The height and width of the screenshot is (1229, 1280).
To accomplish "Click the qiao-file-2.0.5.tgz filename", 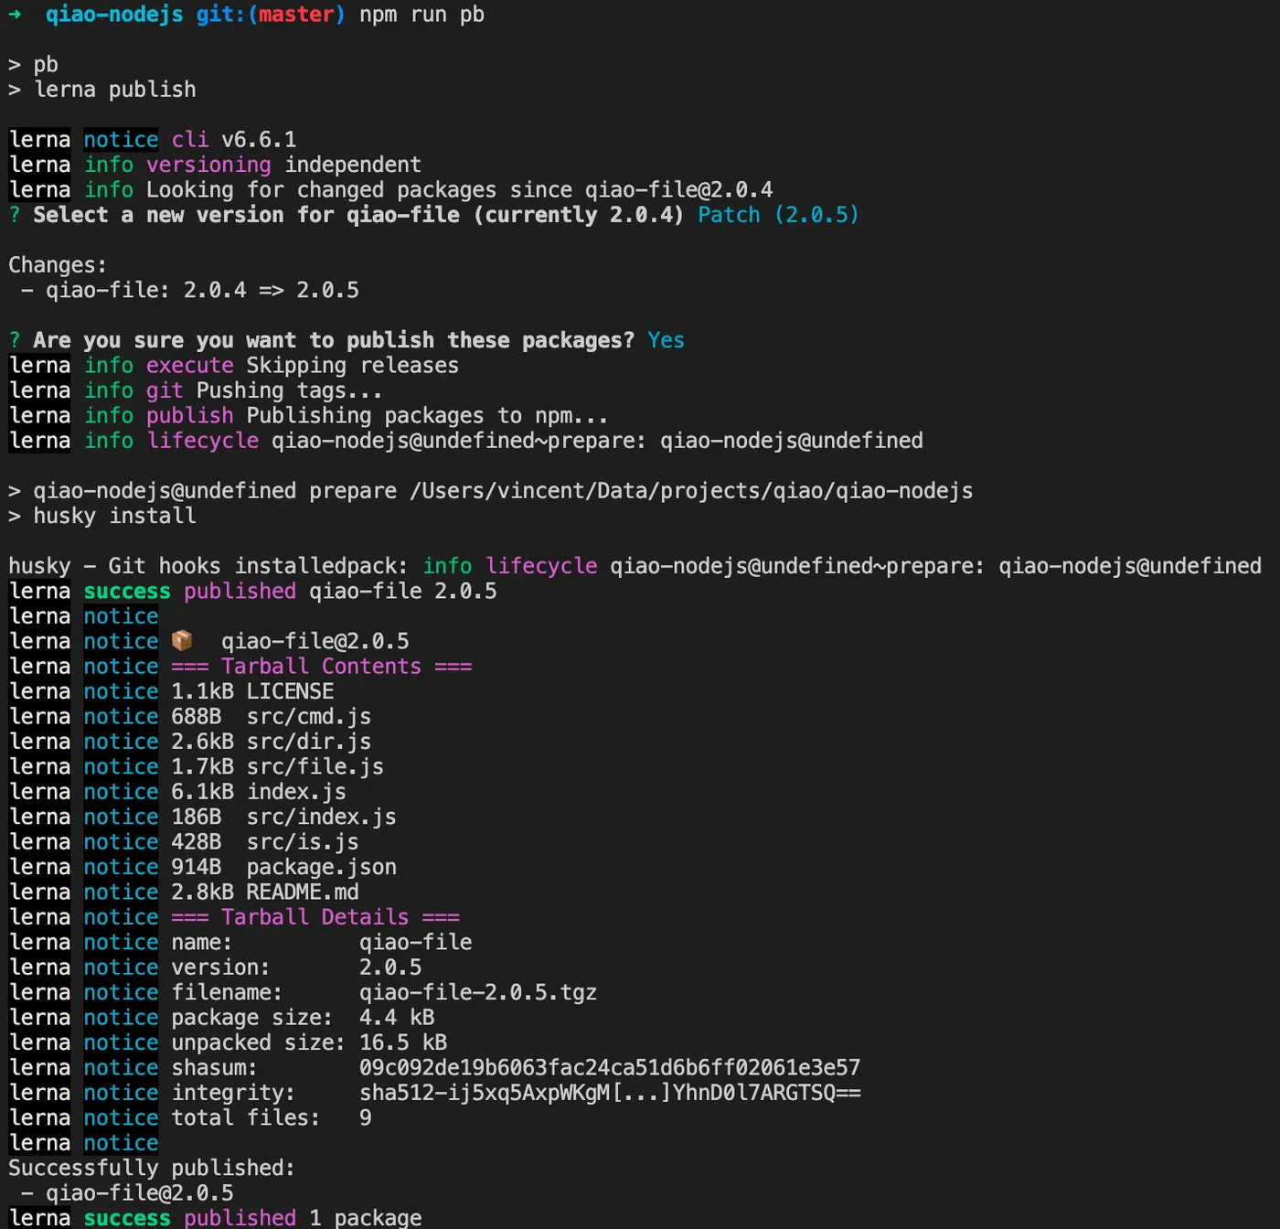I will (x=477, y=992).
